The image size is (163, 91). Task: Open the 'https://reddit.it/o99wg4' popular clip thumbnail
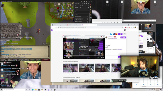click(70, 68)
